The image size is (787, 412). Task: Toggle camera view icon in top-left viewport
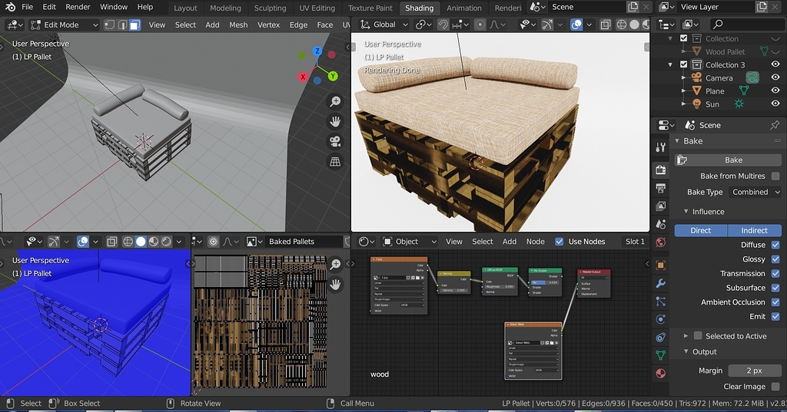click(335, 141)
